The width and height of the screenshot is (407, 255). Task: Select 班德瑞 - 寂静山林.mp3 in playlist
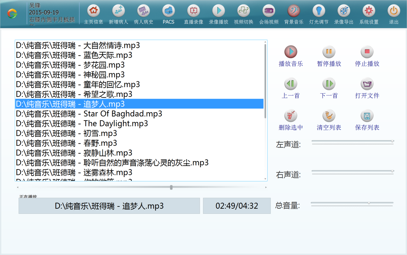pos(139,153)
